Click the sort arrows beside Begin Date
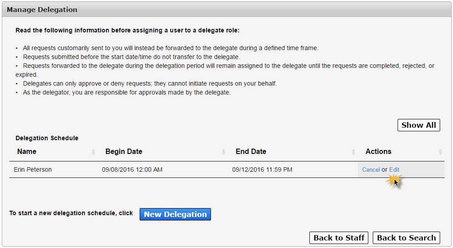This screenshot has width=453, height=248. point(223,152)
